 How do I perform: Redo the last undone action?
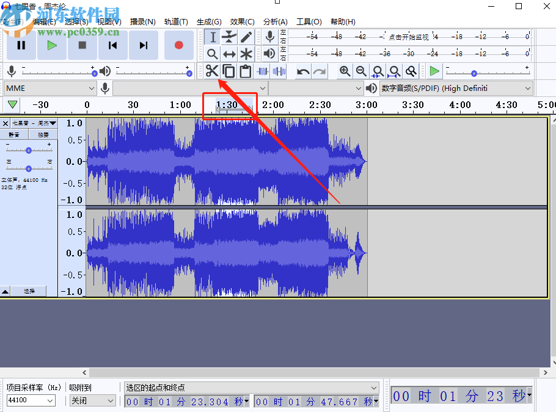coord(320,71)
